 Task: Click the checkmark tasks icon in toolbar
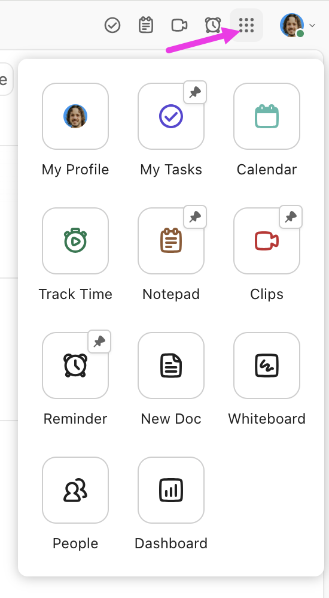pos(112,26)
